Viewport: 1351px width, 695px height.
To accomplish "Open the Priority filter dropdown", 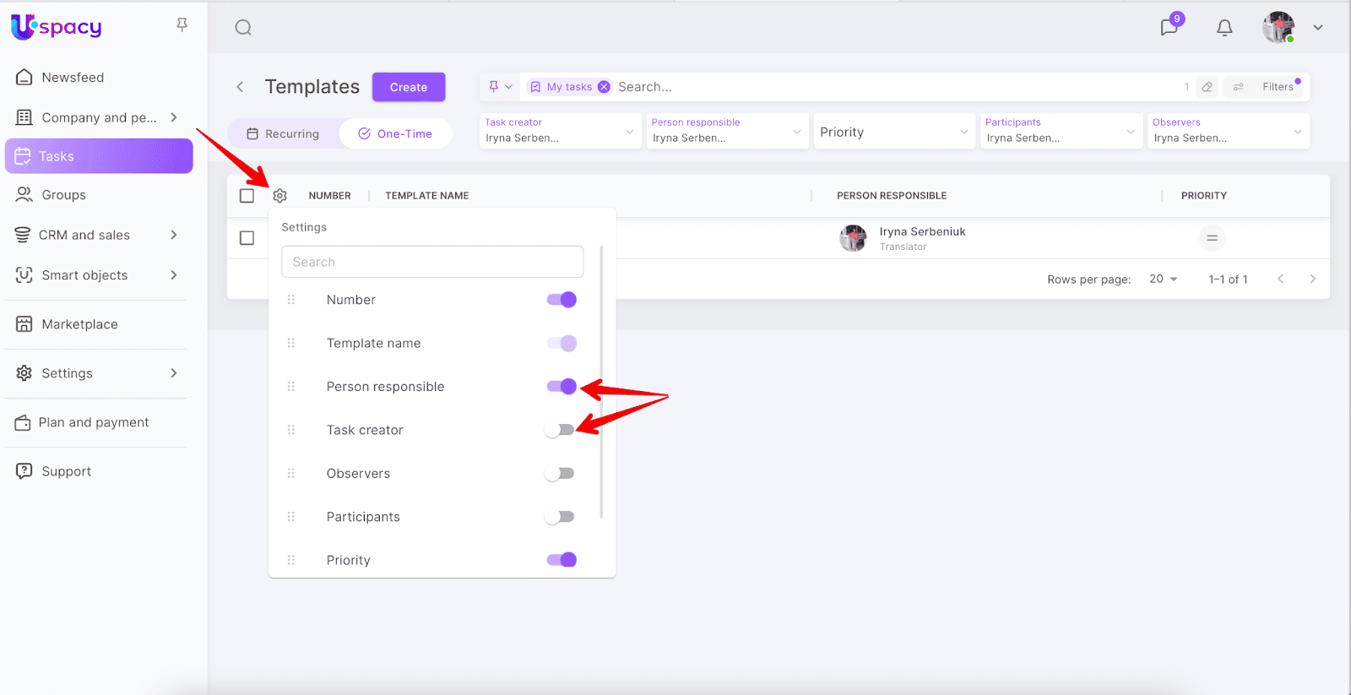I will tap(893, 133).
